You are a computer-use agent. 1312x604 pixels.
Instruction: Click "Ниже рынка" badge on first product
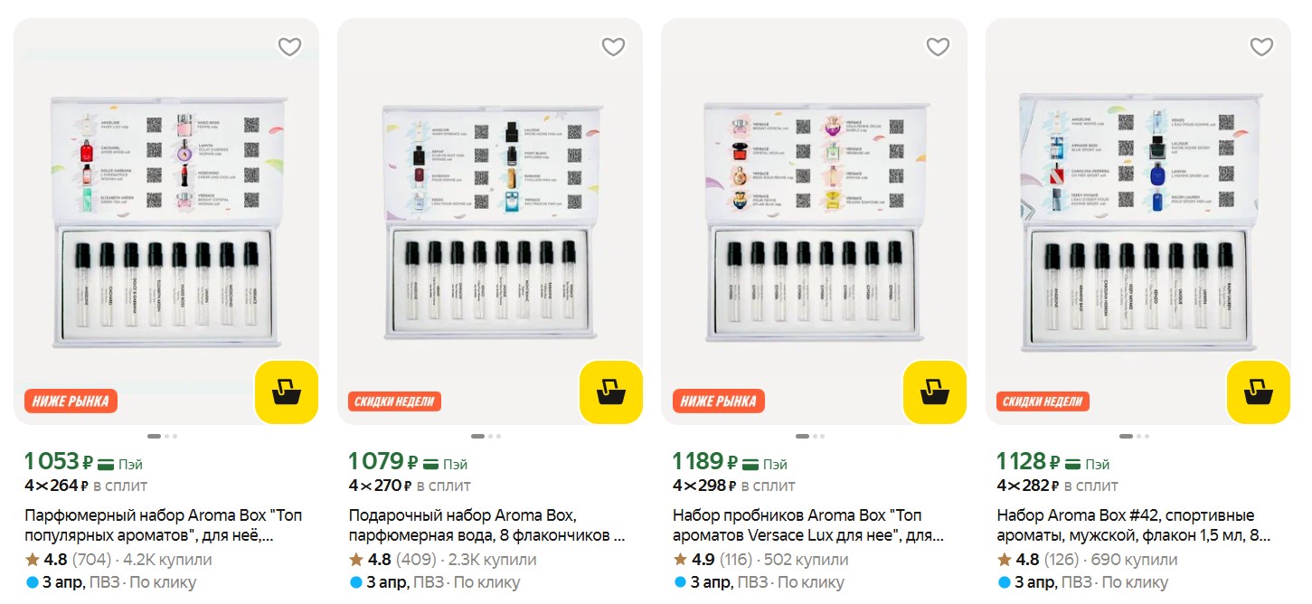[71, 401]
